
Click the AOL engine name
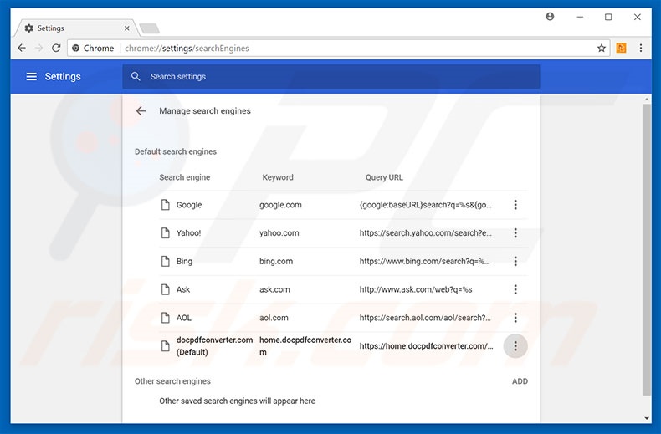(184, 318)
